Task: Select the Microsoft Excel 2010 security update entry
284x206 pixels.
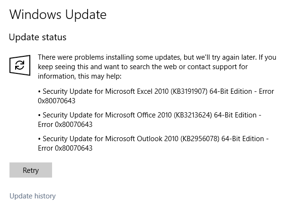Action: point(156,96)
